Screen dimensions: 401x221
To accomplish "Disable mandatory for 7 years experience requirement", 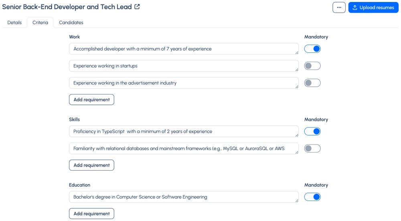I will tap(312, 49).
